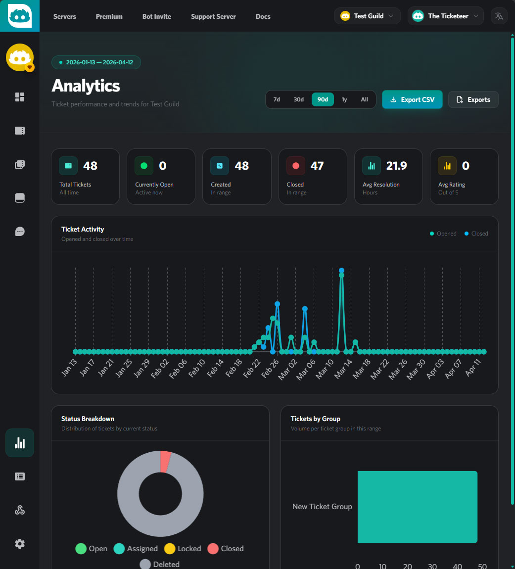This screenshot has height=569, width=515.
Task: Open the language translation icon in top bar
Action: (499, 15)
